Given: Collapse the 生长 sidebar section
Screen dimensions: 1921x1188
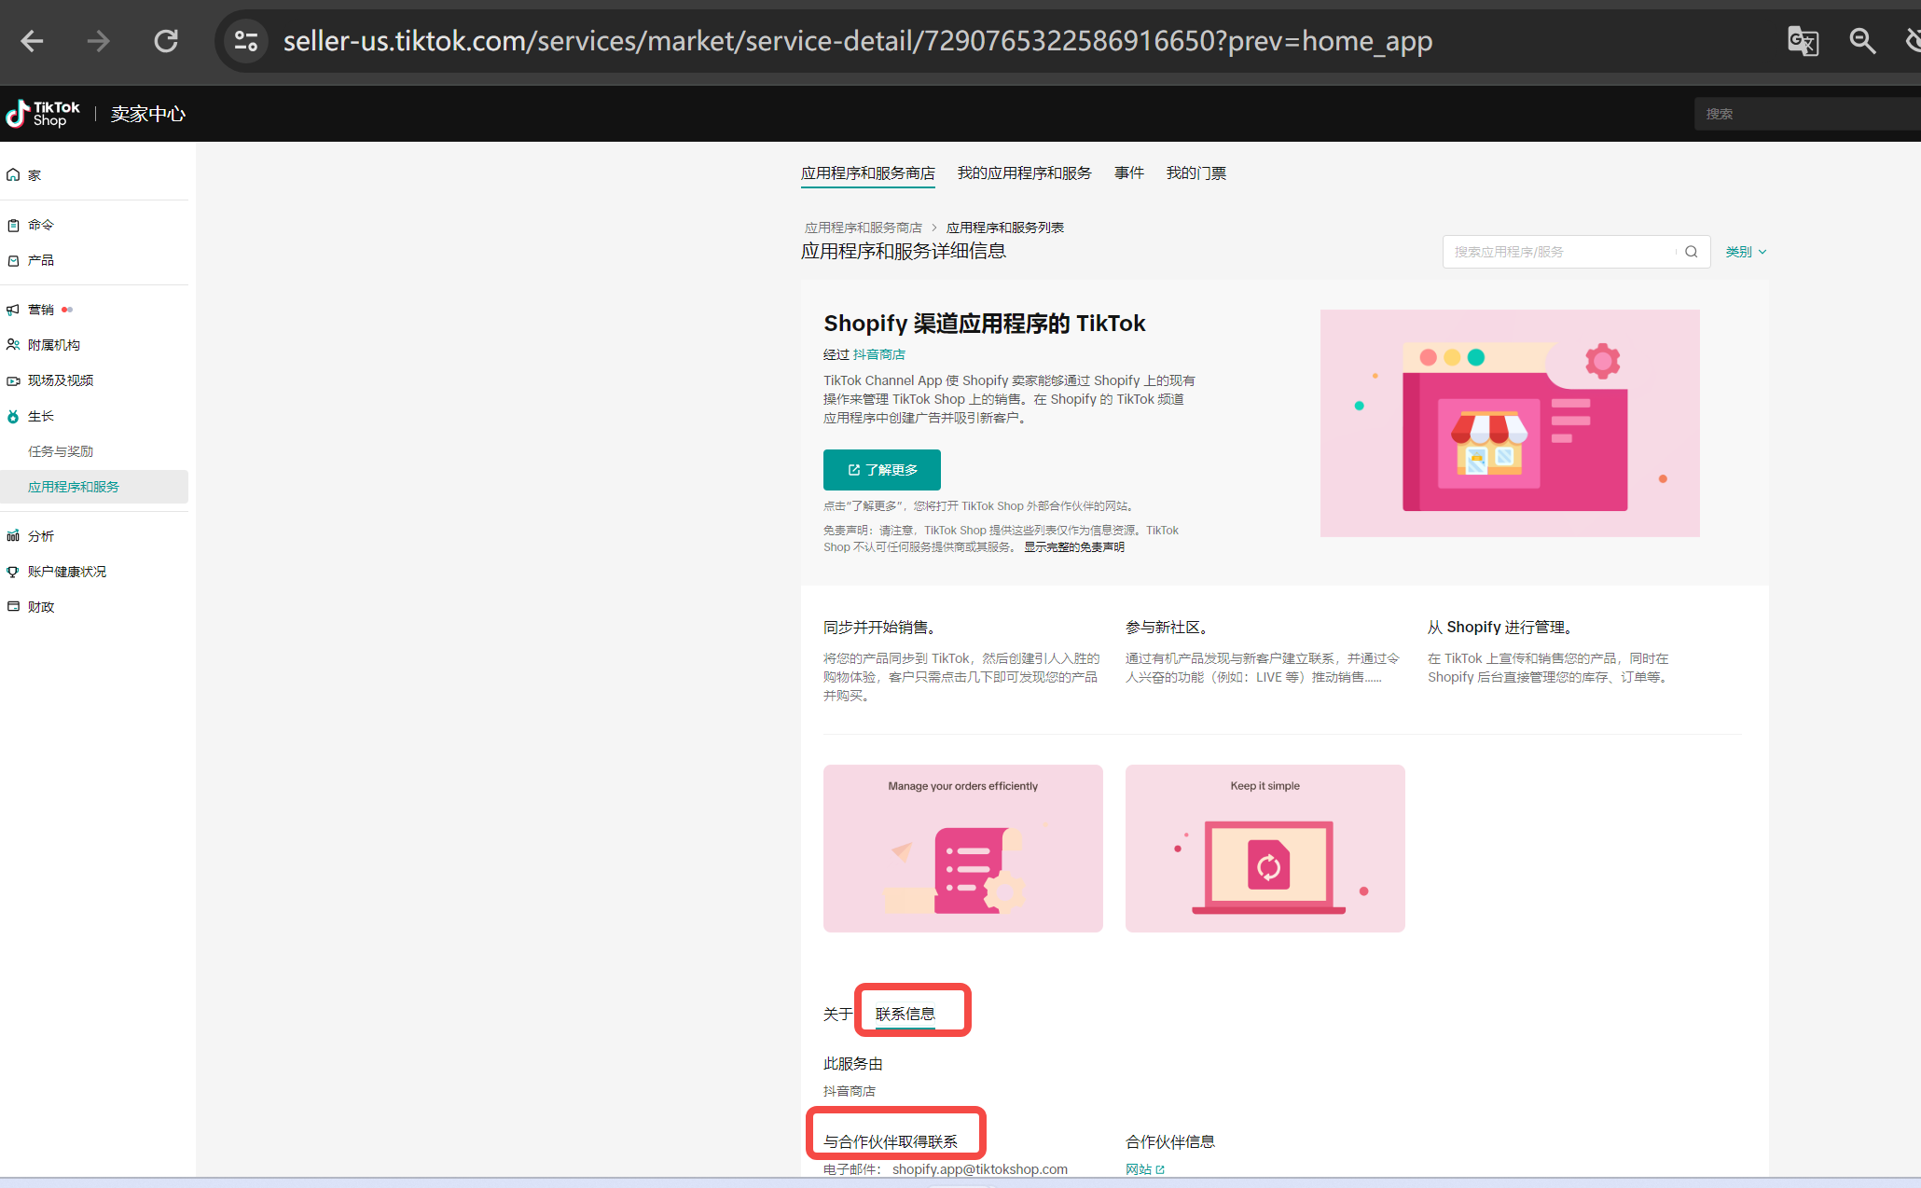Looking at the screenshot, I should click(41, 416).
